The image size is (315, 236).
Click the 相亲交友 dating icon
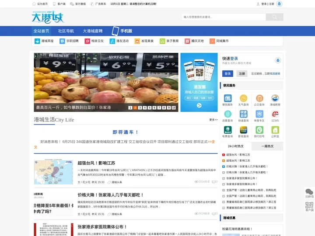point(87,41)
